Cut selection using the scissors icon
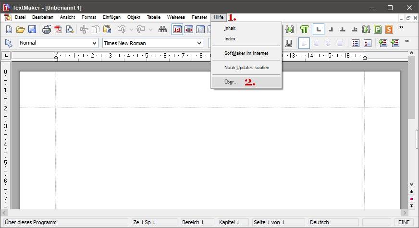Viewport: 419px width, 228px height. tap(84, 29)
